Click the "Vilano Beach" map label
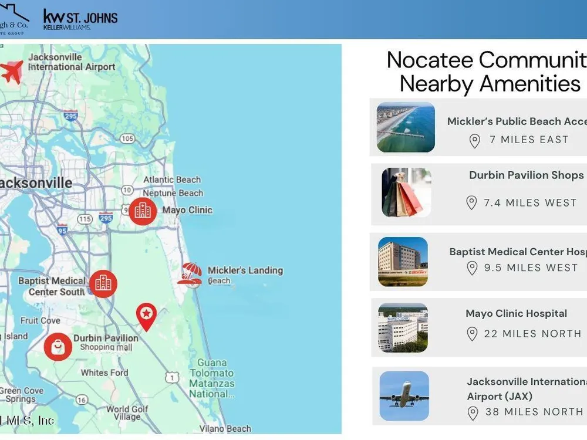Viewport: 587px width, 440px height. [225, 429]
